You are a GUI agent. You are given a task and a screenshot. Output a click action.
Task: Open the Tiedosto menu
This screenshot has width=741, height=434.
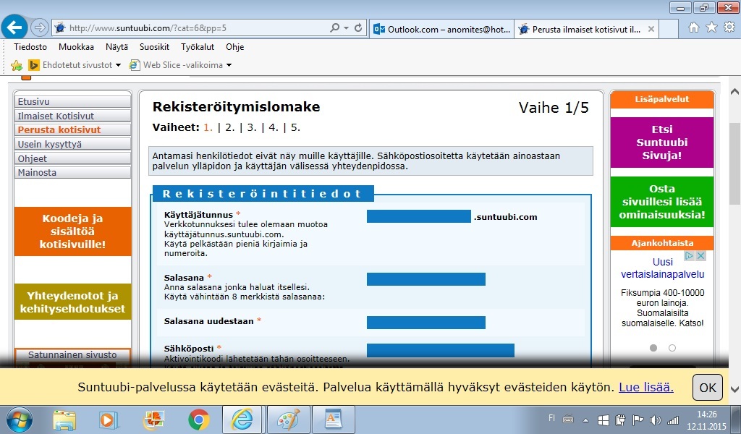coord(30,47)
